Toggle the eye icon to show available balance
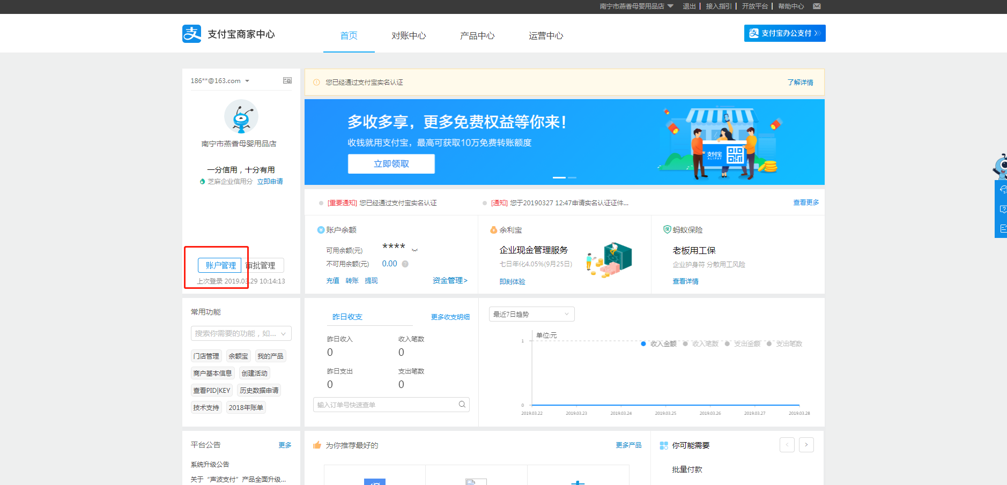The height and width of the screenshot is (485, 1007). [x=414, y=250]
